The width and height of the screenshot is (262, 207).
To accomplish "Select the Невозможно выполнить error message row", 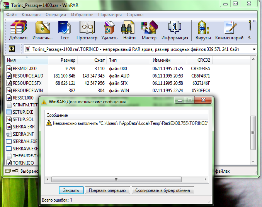I will [127, 123].
